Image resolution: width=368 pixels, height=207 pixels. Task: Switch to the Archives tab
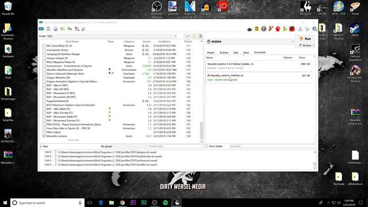point(224,52)
